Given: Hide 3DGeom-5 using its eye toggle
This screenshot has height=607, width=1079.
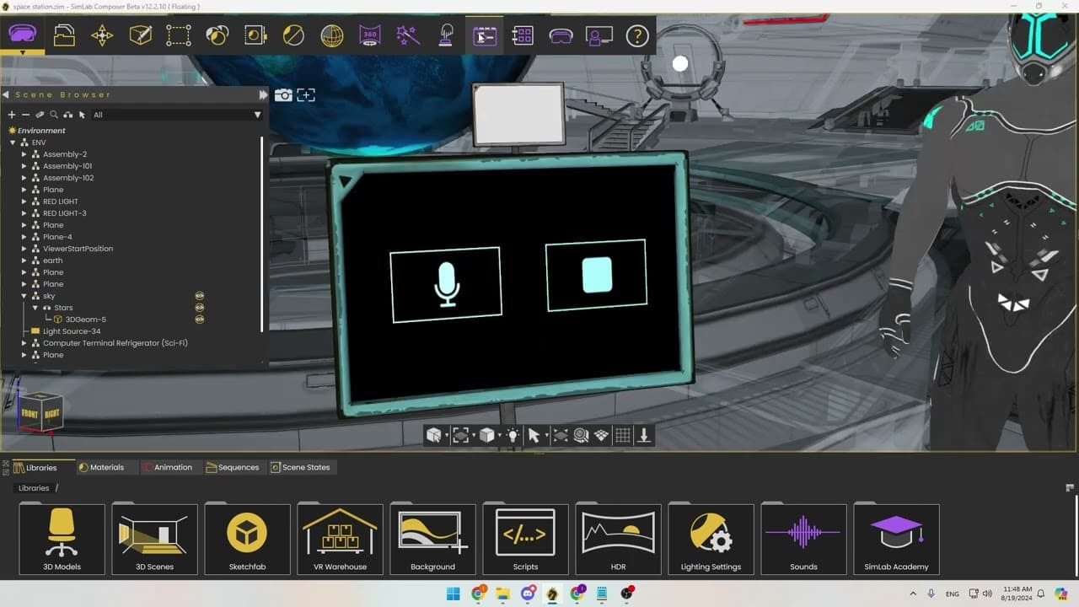Looking at the screenshot, I should pos(199,319).
